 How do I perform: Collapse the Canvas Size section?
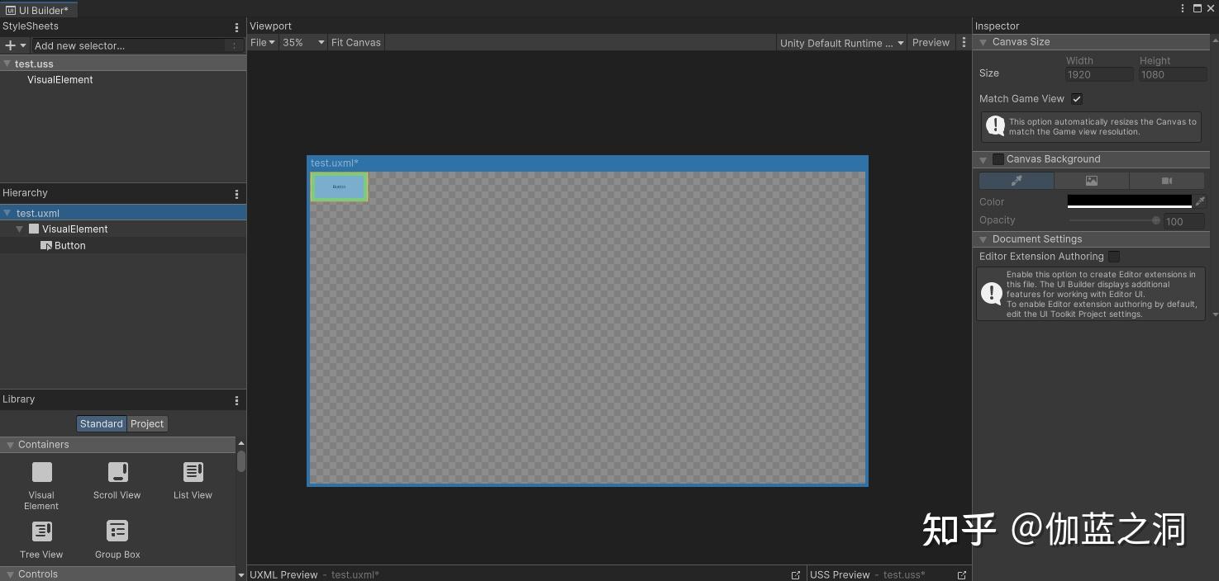tap(983, 41)
